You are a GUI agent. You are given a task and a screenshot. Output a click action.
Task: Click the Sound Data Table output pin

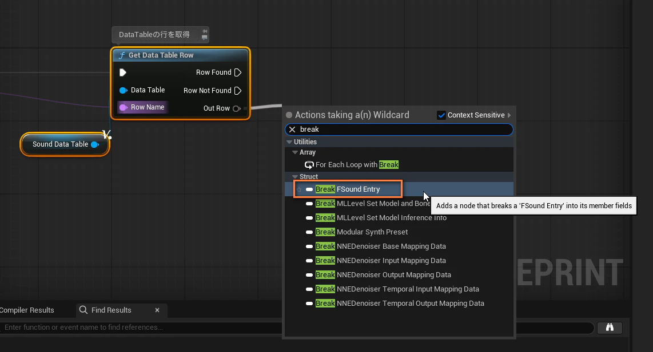click(95, 145)
